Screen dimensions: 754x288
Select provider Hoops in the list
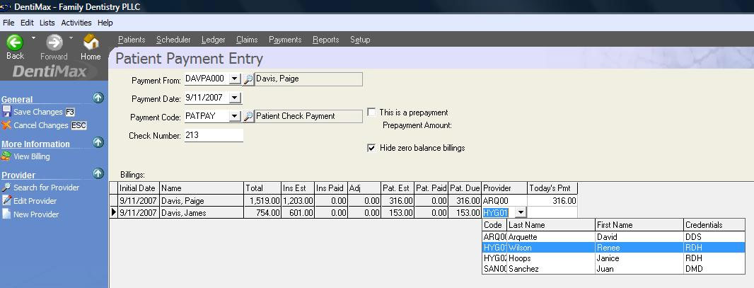coord(613,258)
